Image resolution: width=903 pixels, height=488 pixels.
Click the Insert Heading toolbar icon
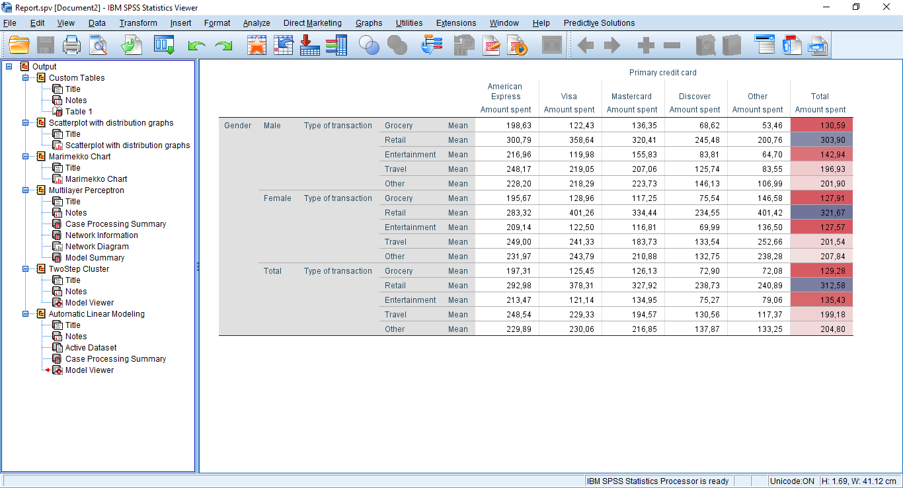click(765, 45)
